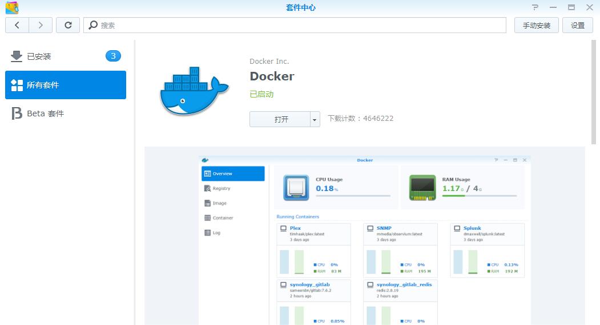600x325 pixels.
Task: Go back using the left arrow button
Action: pyautogui.click(x=17, y=25)
